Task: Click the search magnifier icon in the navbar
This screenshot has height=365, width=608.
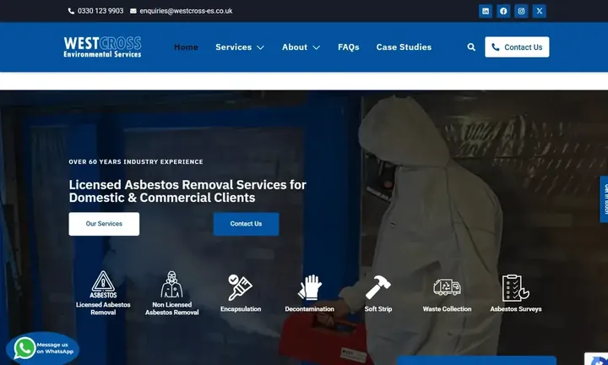Action: 471,47
